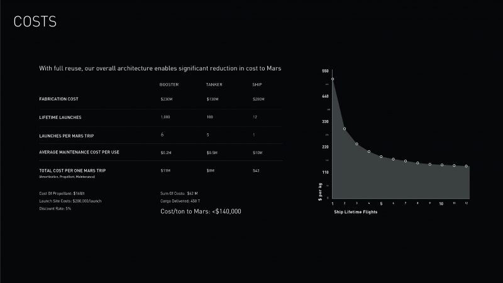The width and height of the screenshot is (503, 283).
Task: Click AVERAGE MAINTENANCE COST PER USE label
Action: tap(79, 152)
